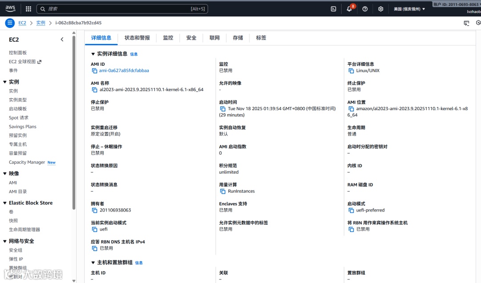The width and height of the screenshot is (481, 283).
Task: Switch to the 标签 tab
Action: [261, 38]
